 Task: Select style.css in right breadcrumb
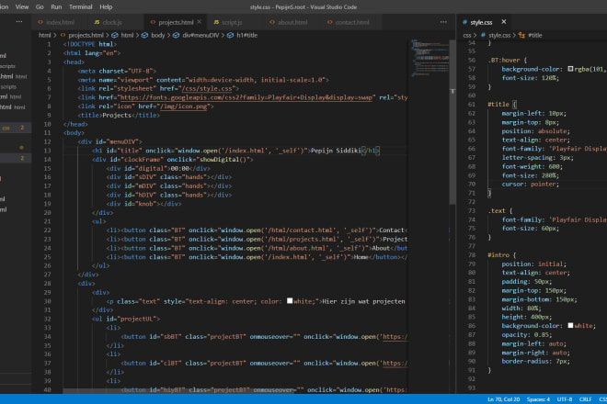tap(499, 35)
